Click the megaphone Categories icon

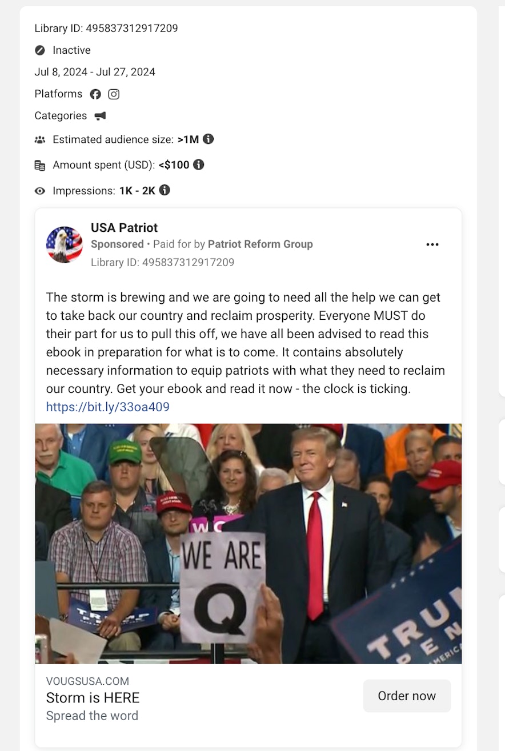coord(100,116)
